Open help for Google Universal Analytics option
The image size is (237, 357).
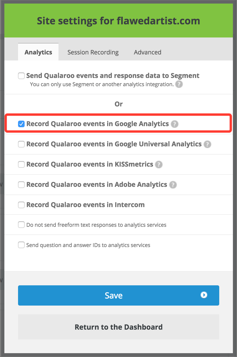(x=207, y=144)
